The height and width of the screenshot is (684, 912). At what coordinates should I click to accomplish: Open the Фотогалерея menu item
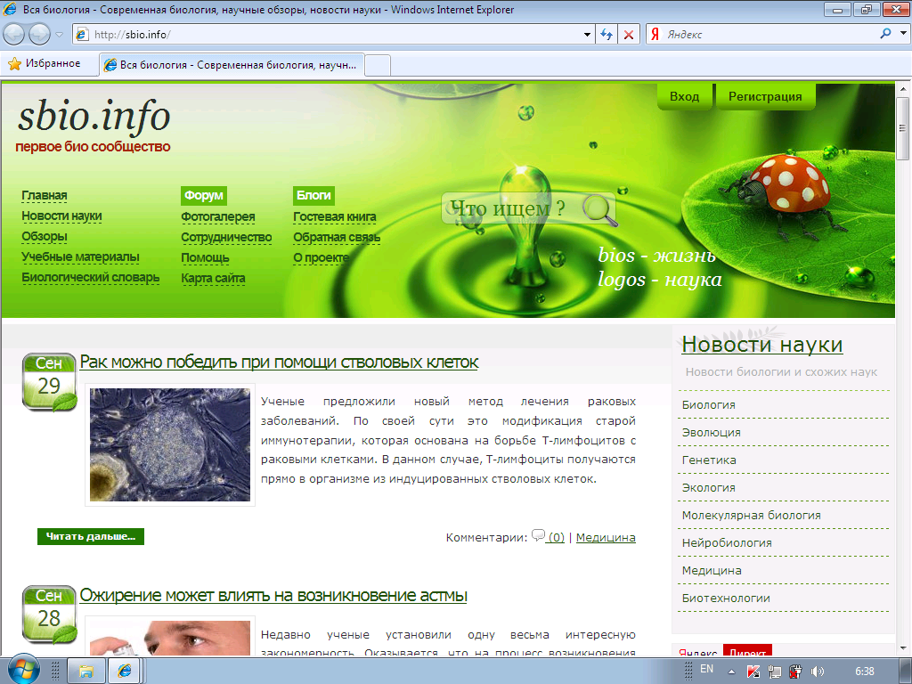click(x=217, y=216)
